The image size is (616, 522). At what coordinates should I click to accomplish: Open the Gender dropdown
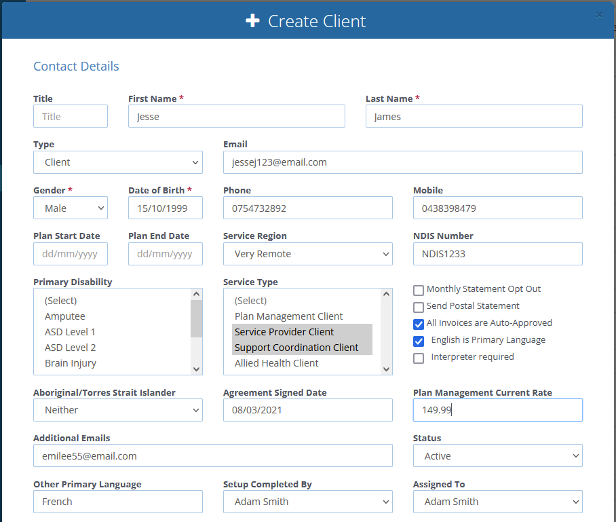71,208
